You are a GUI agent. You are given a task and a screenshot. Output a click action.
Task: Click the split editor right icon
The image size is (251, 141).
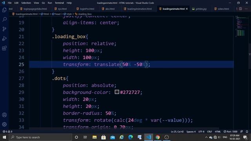tap(240, 9)
